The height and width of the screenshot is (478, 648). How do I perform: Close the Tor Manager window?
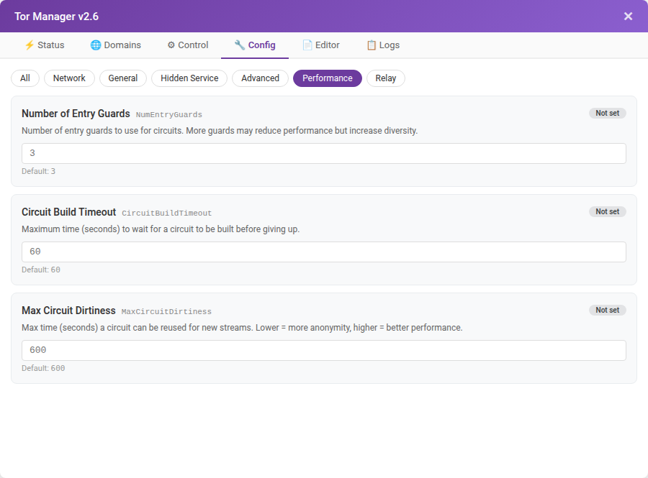click(628, 16)
